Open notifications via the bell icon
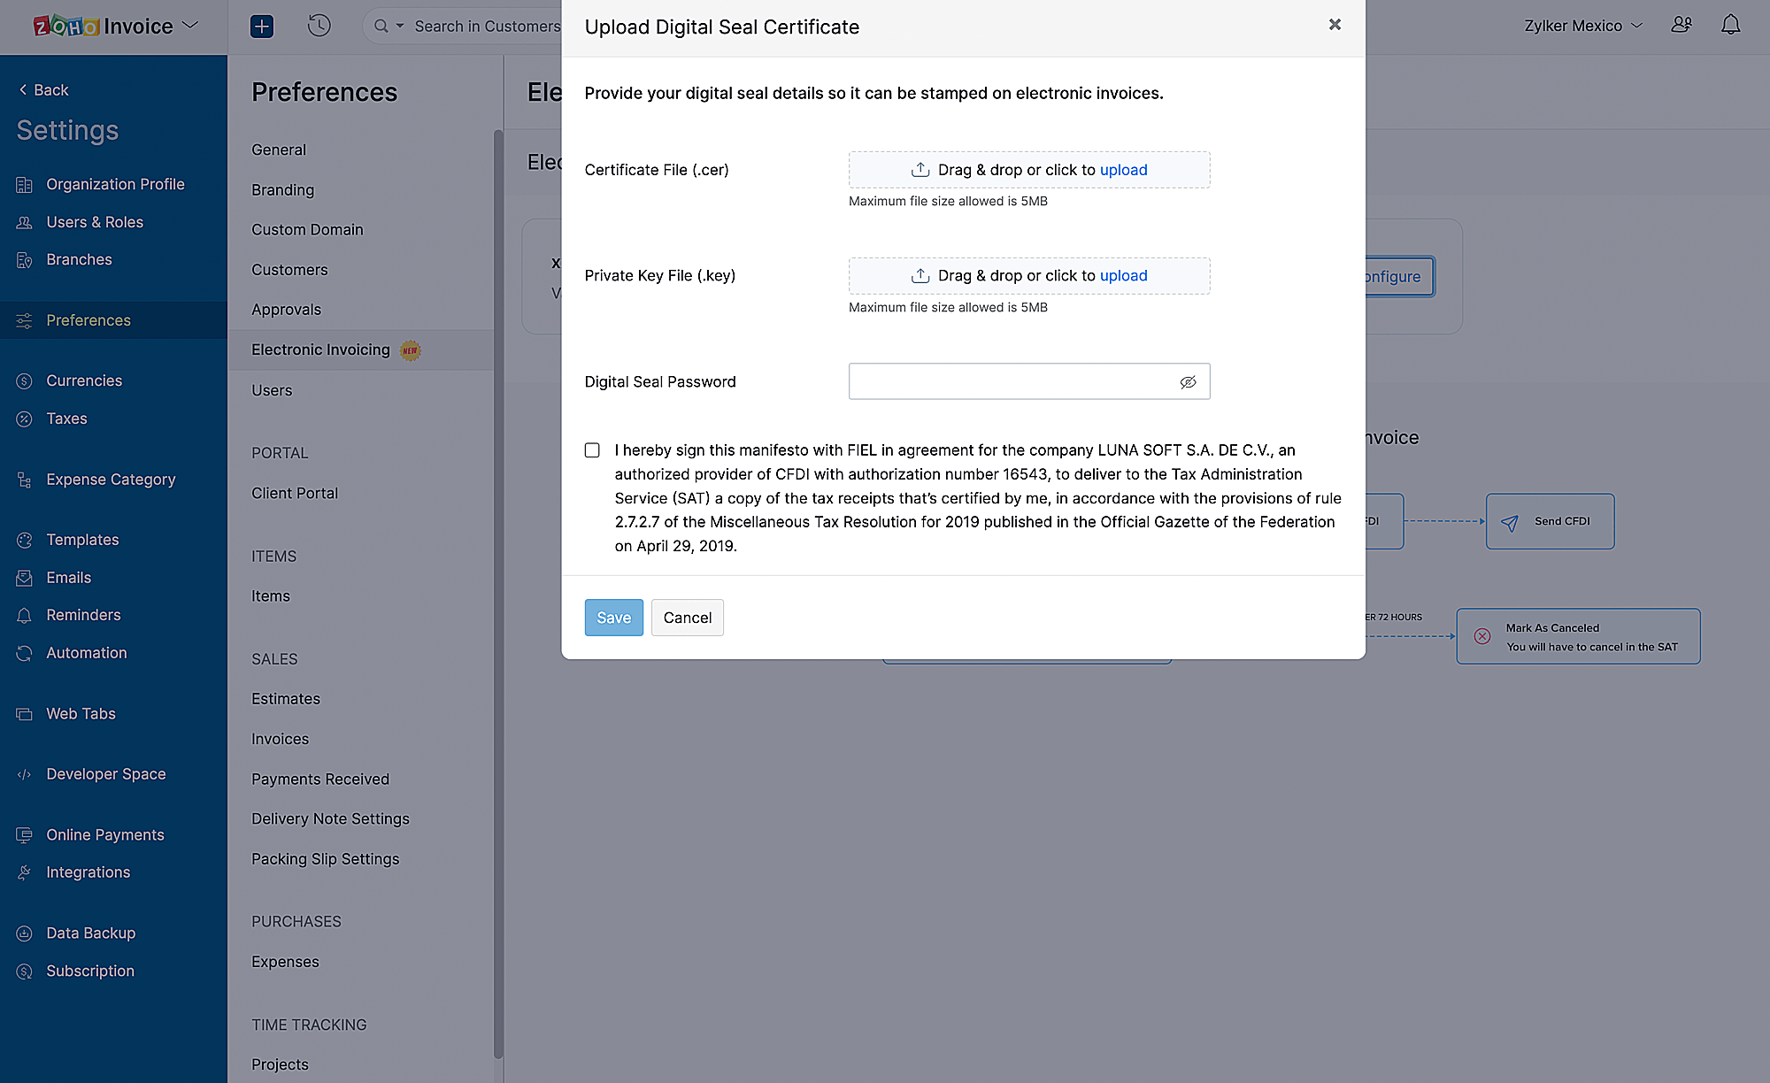1770x1083 pixels. coord(1730,25)
